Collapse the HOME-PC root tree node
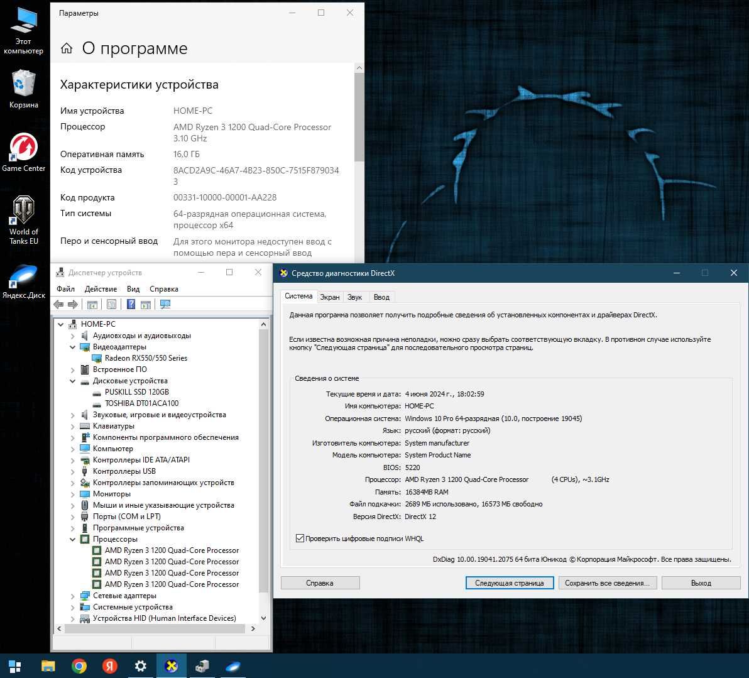Image resolution: width=749 pixels, height=678 pixels. coord(61,324)
